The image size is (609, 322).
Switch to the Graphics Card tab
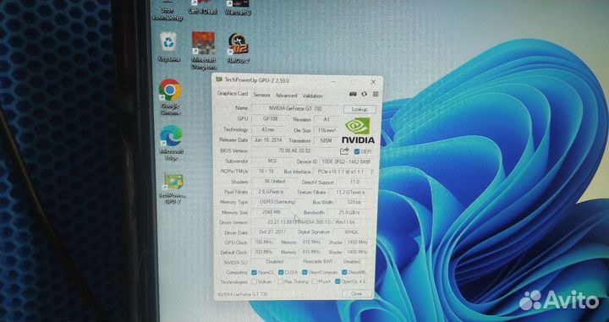233,94
